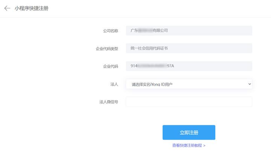Click the 立即注册 button
Image resolution: width=271 pixels, height=152 pixels.
189,132
